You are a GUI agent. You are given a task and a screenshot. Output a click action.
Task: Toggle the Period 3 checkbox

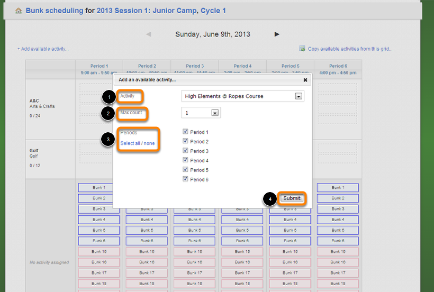point(185,151)
